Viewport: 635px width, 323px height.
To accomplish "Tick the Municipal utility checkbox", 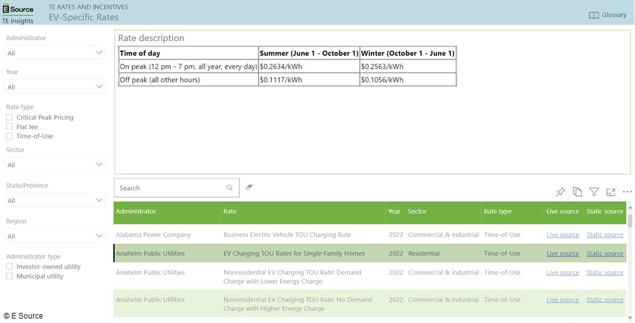I will tap(10, 276).
